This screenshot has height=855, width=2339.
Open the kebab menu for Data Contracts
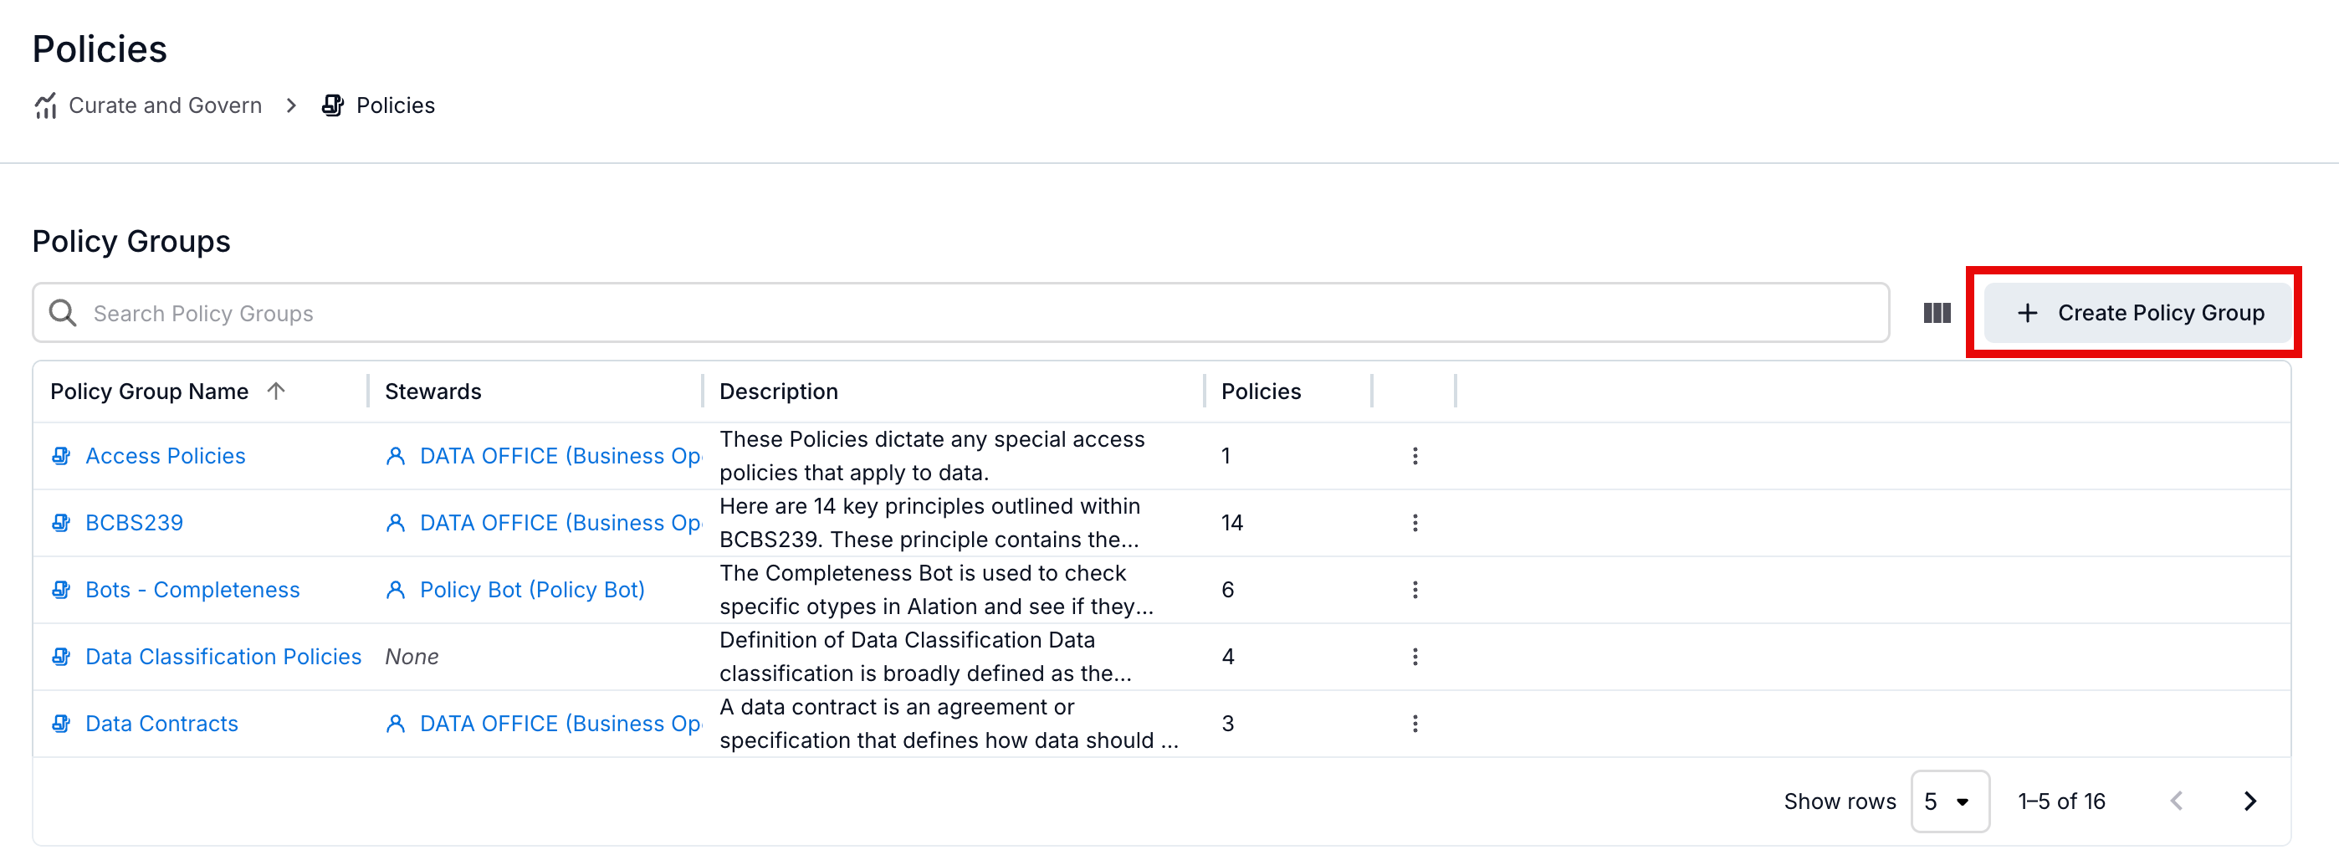(x=1415, y=724)
